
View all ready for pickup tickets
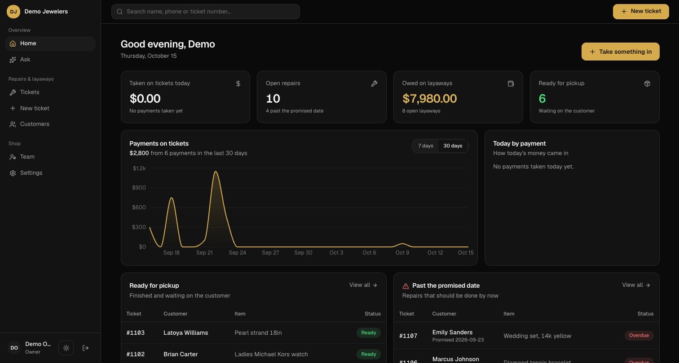[x=363, y=285]
